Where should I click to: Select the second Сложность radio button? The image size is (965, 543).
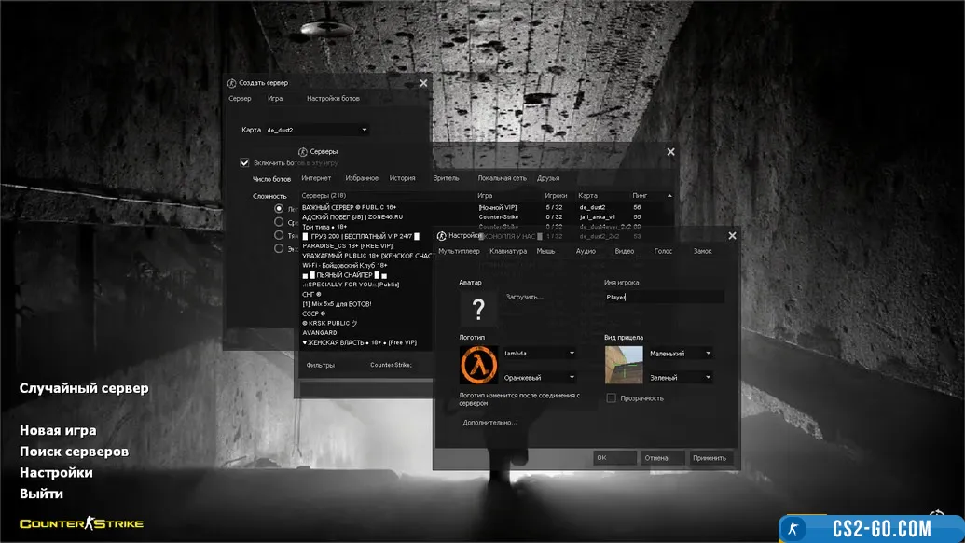(279, 222)
